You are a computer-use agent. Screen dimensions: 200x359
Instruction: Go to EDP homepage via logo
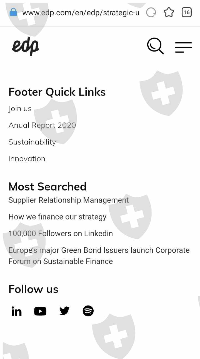point(25,47)
